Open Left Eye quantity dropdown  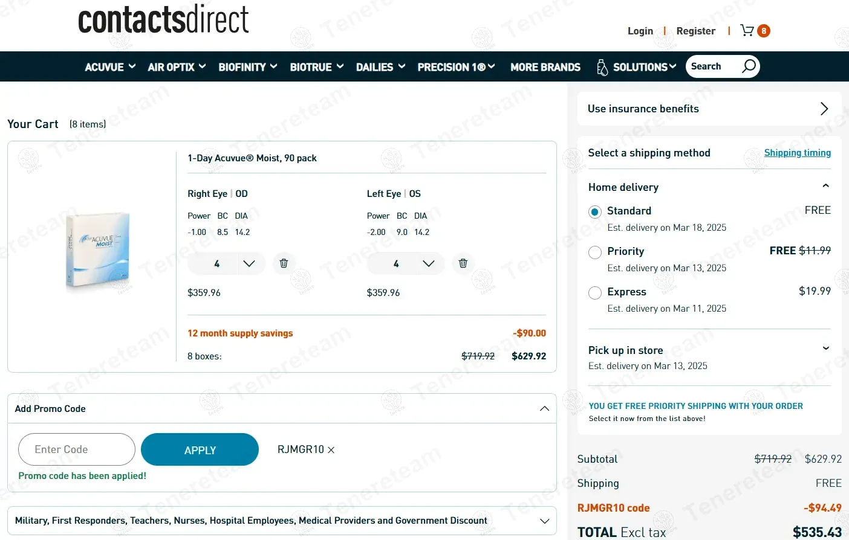(x=428, y=263)
